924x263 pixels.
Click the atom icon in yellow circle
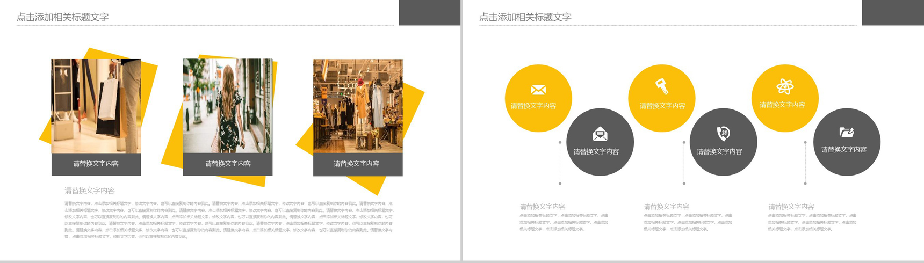(785, 86)
